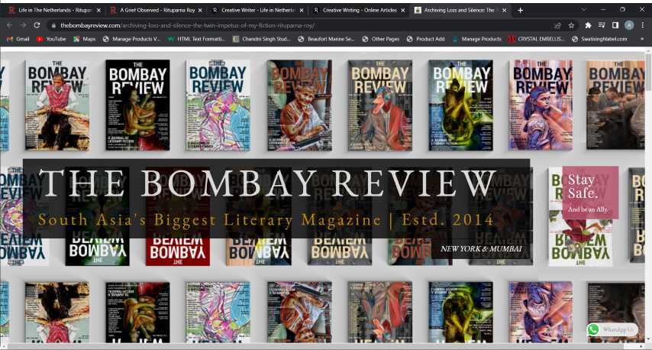Open the tab search dropdown arrow
The image size is (652, 350).
pos(584,10)
